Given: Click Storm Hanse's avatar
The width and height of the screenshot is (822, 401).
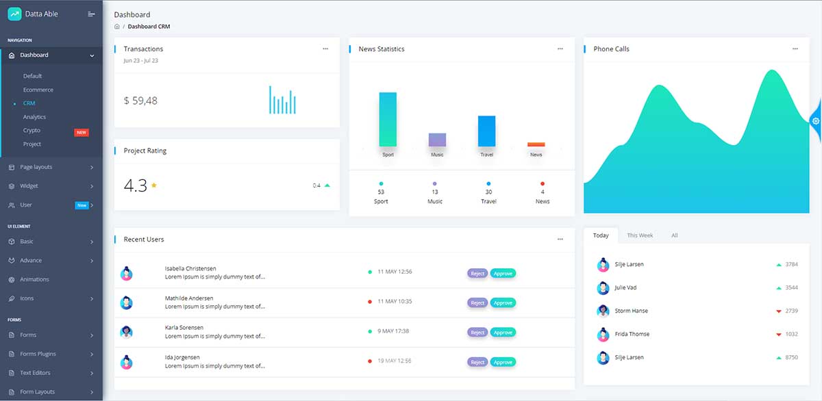Looking at the screenshot, I should tap(603, 311).
